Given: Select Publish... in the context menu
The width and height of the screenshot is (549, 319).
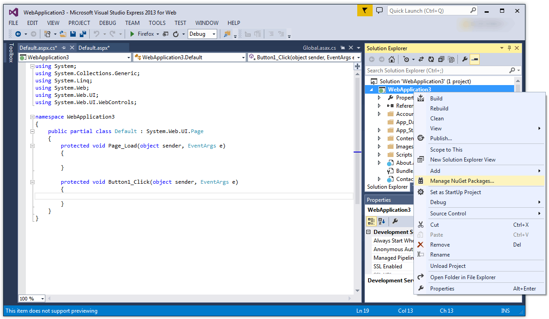Looking at the screenshot, I should (480, 138).
